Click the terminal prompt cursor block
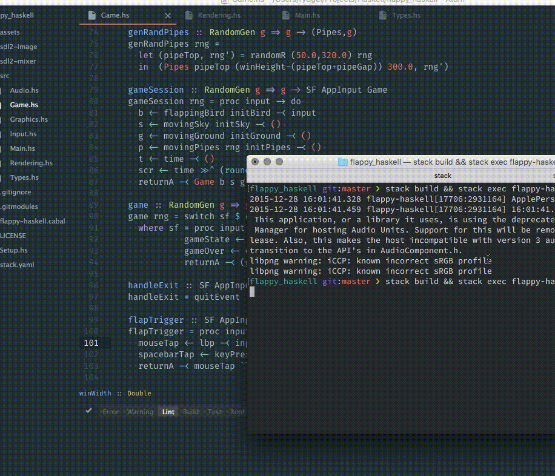Image resolution: width=555 pixels, height=476 pixels. [x=252, y=292]
